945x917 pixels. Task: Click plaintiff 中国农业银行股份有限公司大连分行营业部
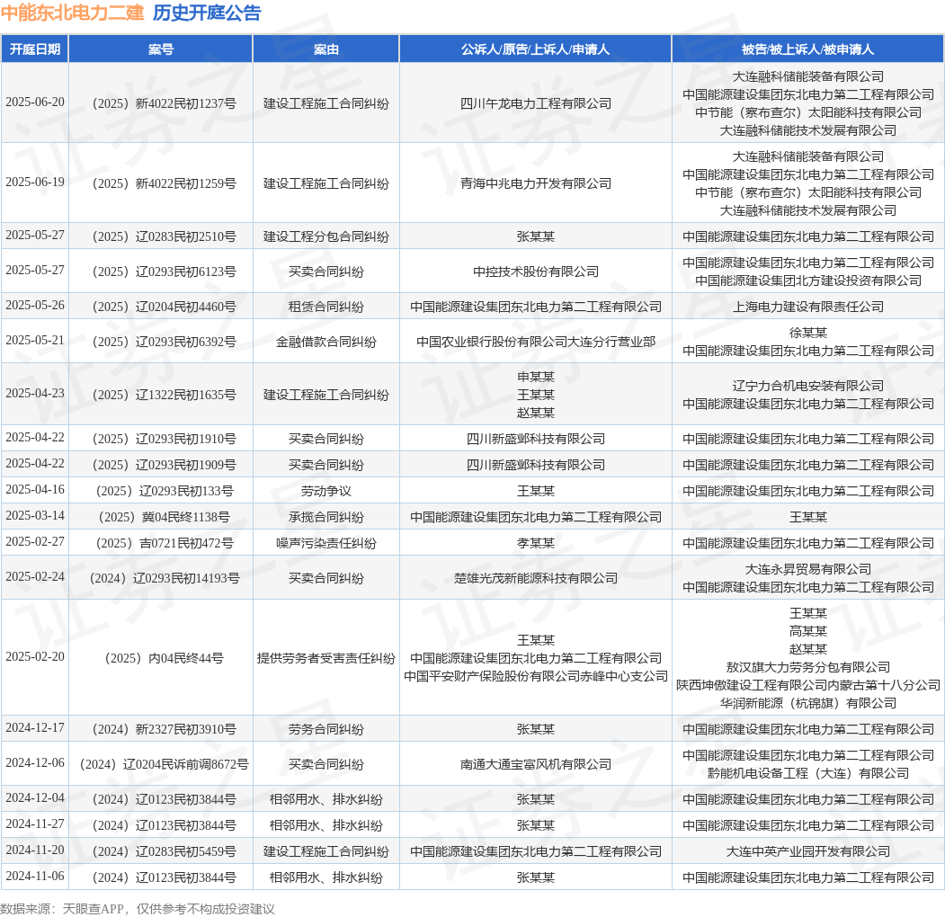tap(535, 342)
